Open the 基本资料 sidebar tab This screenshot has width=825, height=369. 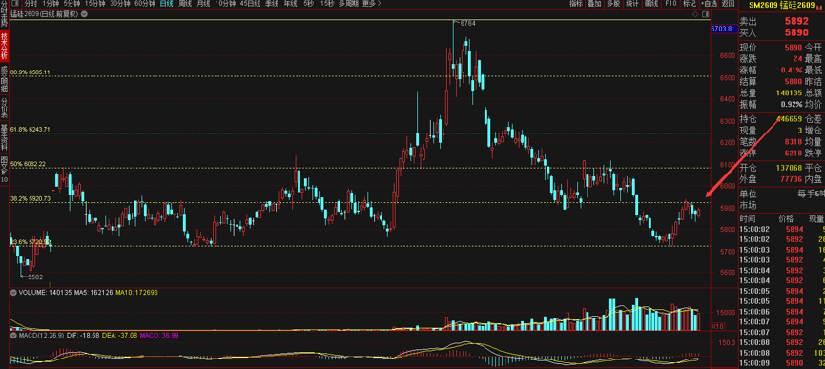point(4,137)
